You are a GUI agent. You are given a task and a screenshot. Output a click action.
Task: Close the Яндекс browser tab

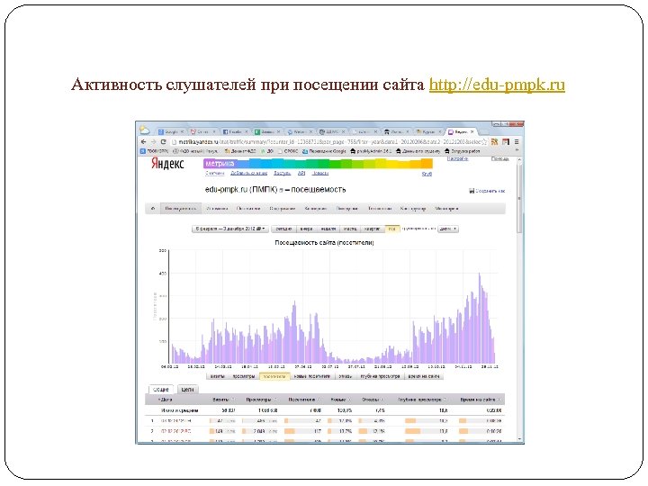[x=472, y=131]
